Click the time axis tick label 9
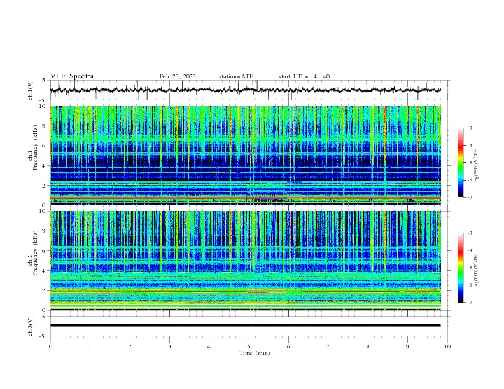The height and width of the screenshot is (389, 504). [x=407, y=346]
